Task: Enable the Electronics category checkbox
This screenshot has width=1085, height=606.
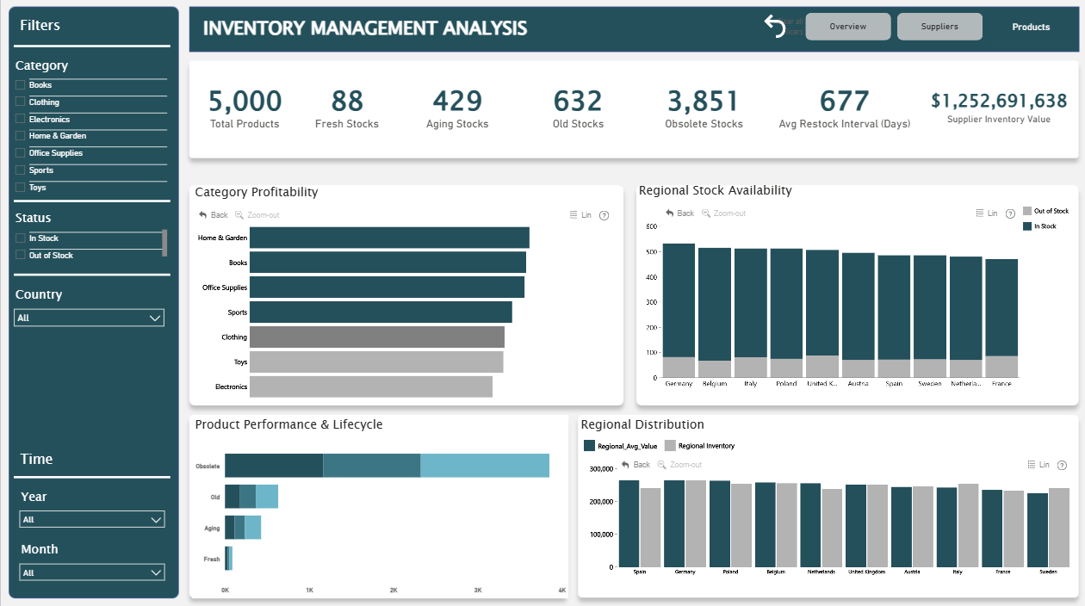Action: pos(20,120)
